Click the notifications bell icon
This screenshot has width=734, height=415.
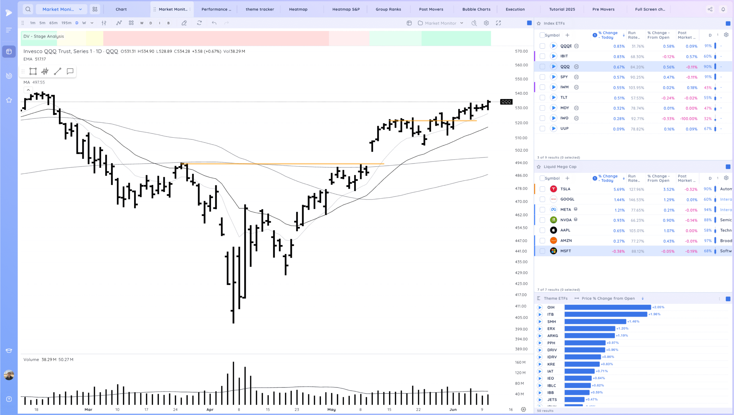tap(723, 9)
